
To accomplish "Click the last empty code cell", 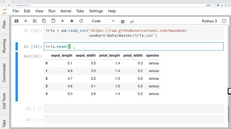I will tap(134, 119).
